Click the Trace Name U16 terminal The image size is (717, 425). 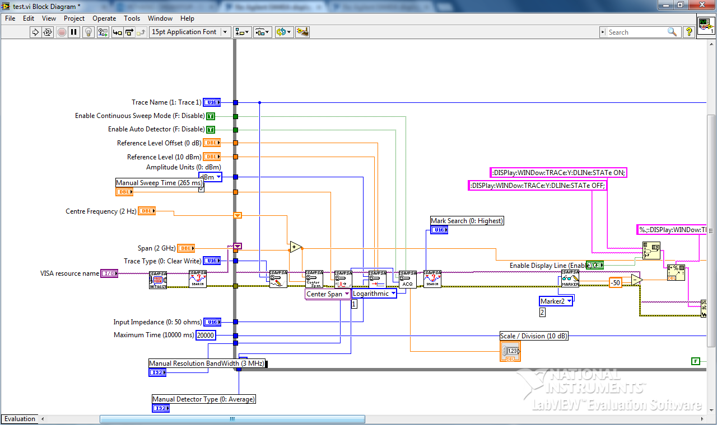(x=212, y=102)
